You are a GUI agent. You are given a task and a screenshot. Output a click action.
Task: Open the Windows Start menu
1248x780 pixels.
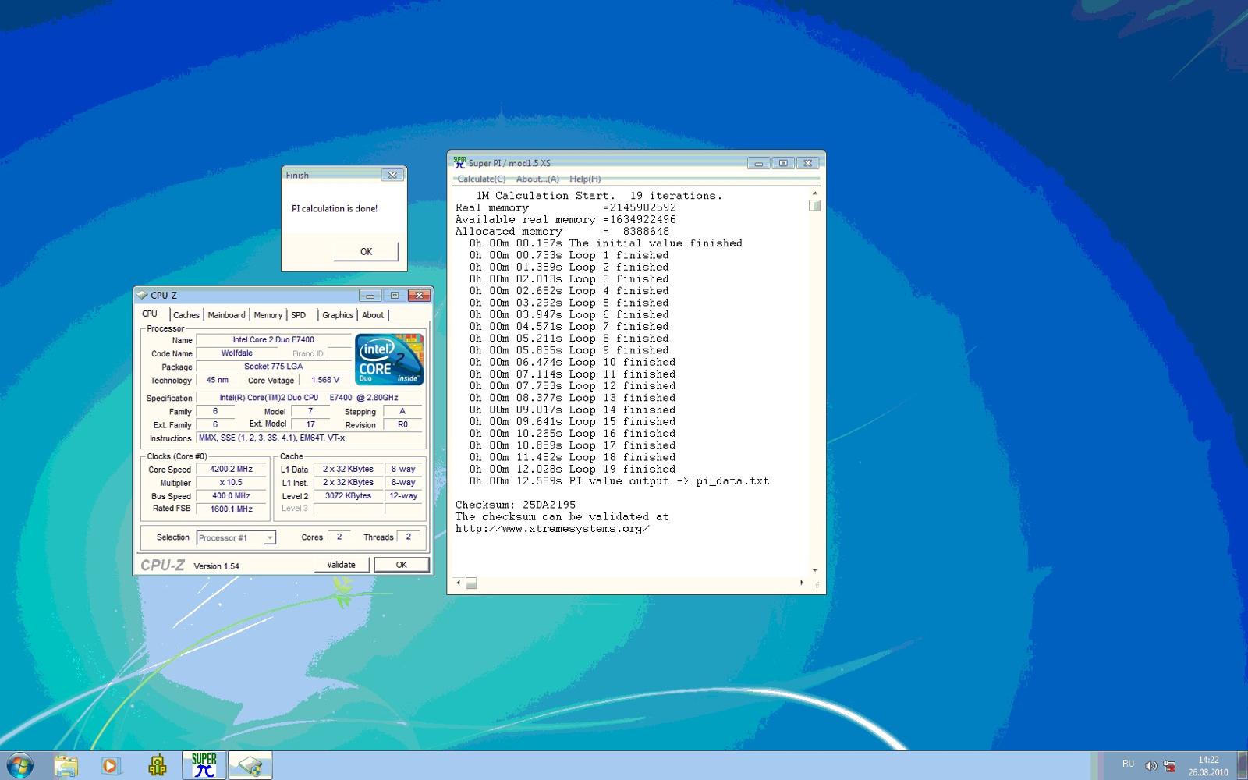pyautogui.click(x=19, y=765)
